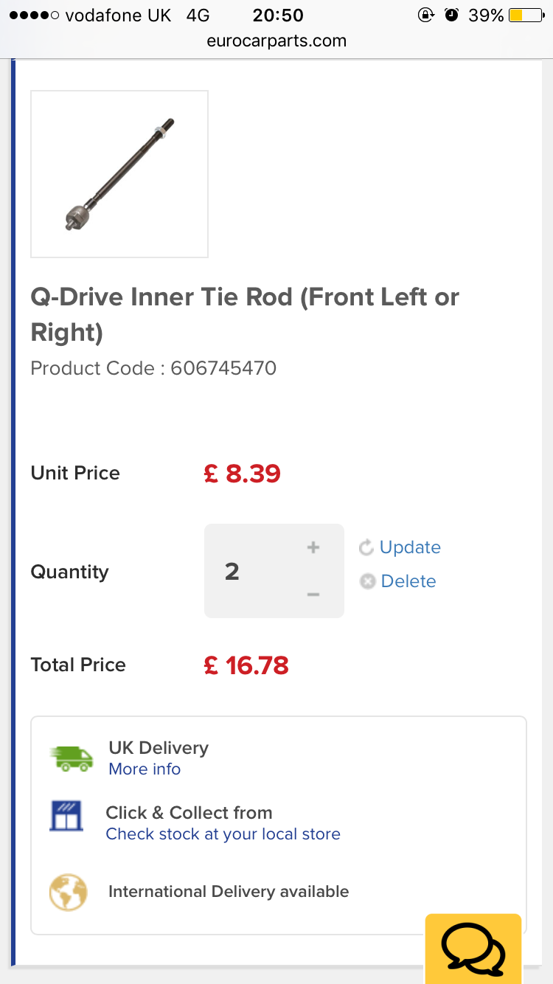Click the Update quantity link

coord(410,547)
